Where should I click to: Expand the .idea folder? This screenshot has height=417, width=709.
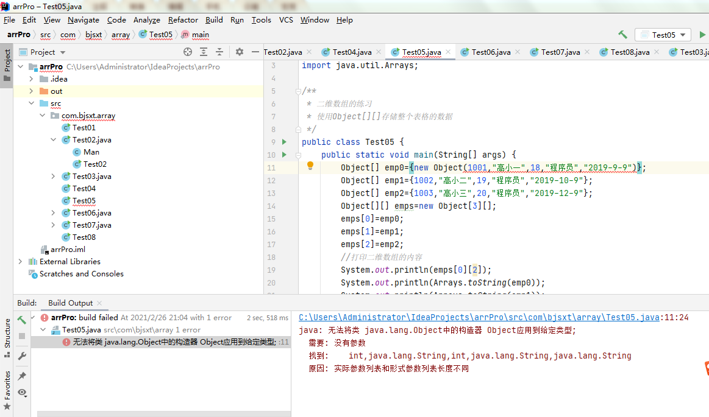(31, 79)
